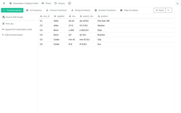The height and width of the screenshot is (113, 181).
Task: Select the Q7-EU cell
Action: pyautogui.click(x=83, y=35)
